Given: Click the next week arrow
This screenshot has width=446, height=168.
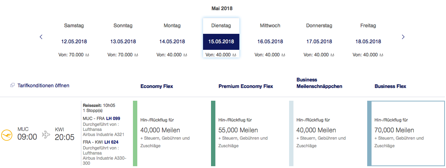Looking at the screenshot, I should tap(403, 37).
